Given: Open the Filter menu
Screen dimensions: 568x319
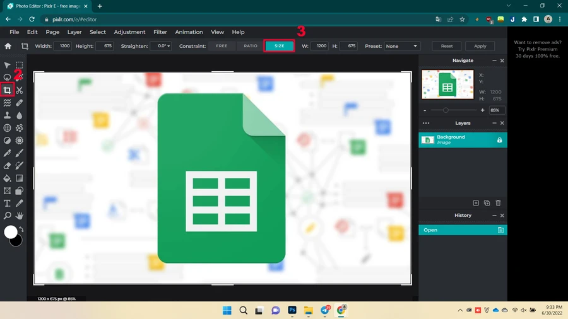Looking at the screenshot, I should 160,32.
